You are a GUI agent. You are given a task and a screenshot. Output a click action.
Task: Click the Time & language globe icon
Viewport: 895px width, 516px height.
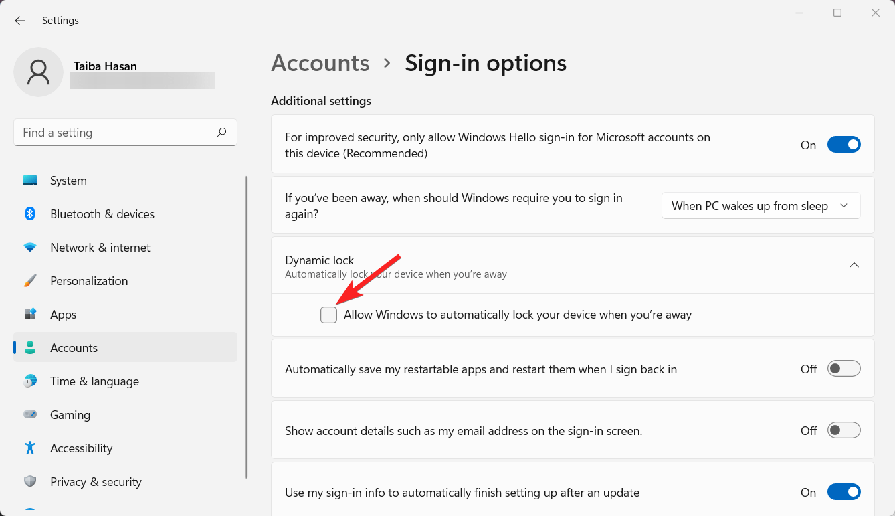(x=30, y=381)
